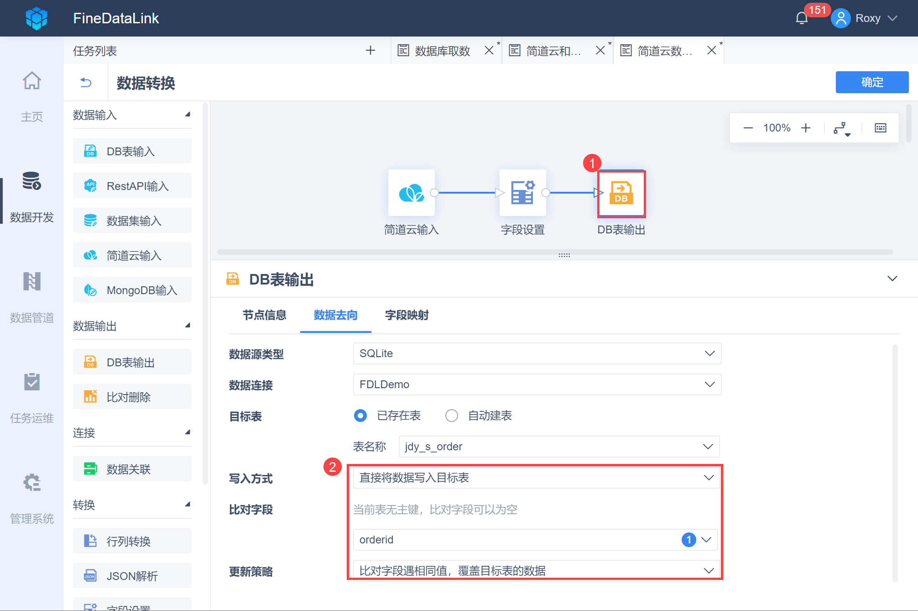This screenshot has width=918, height=611.
Task: Open the 数据源类型 SQLite dropdown
Action: tap(537, 353)
